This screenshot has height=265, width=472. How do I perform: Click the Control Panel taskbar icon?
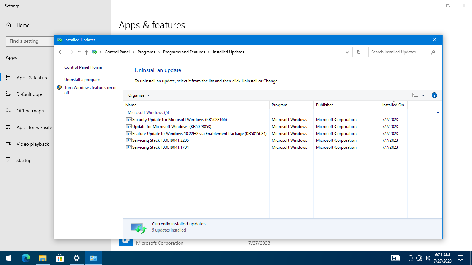click(94, 258)
